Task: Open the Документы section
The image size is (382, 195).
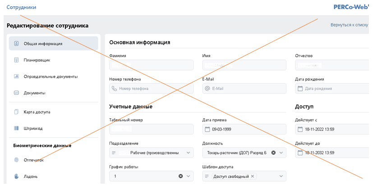Action: coord(34,93)
